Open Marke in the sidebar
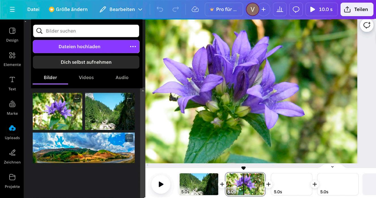Screen dimensions: 376x198 coord(12,107)
